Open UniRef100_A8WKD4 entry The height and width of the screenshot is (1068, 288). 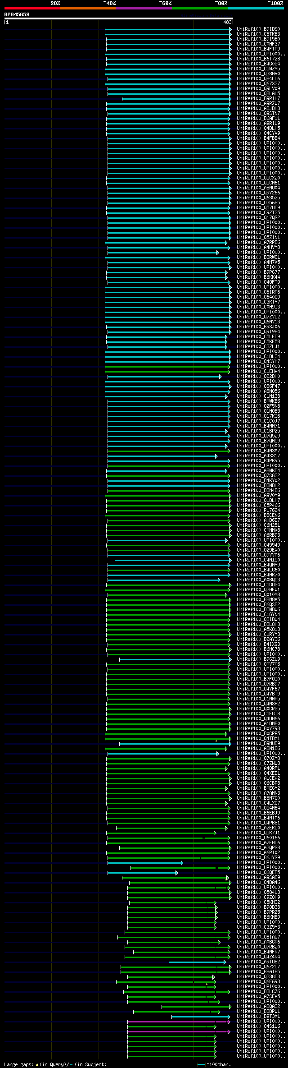click(x=258, y=470)
